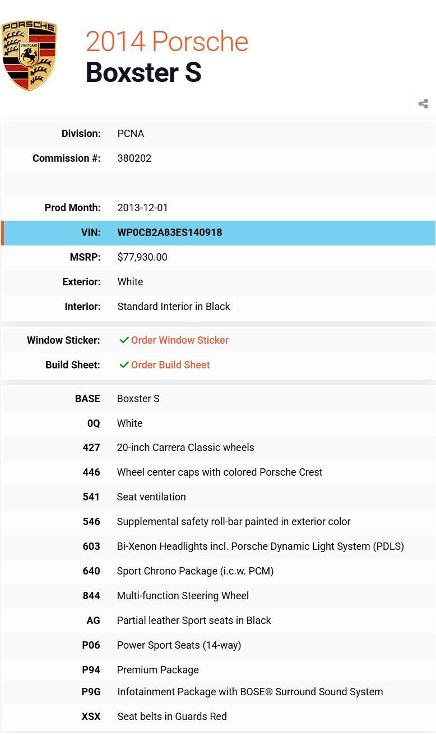Image resolution: width=436 pixels, height=734 pixels.
Task: Click option code P9G
Action: (91, 692)
